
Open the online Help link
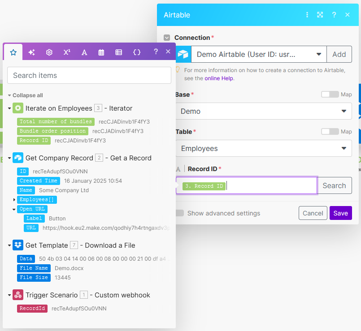[219, 78]
